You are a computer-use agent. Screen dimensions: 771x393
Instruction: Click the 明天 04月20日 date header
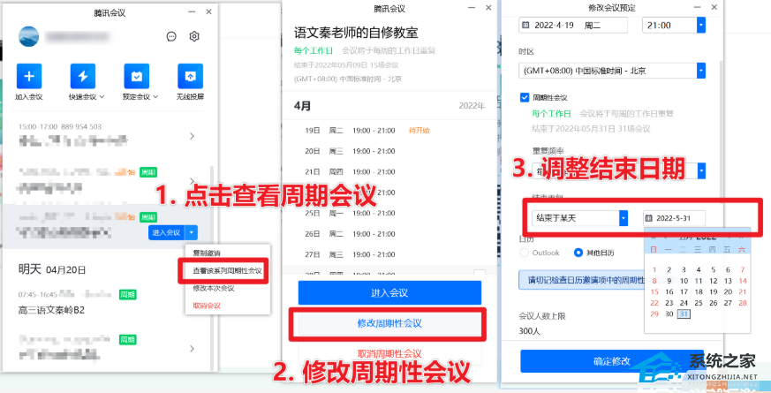[x=52, y=269]
